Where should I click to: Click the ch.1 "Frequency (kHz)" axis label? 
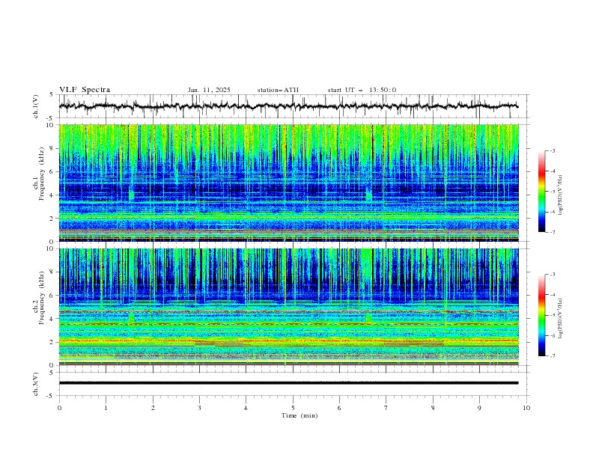tap(42, 174)
